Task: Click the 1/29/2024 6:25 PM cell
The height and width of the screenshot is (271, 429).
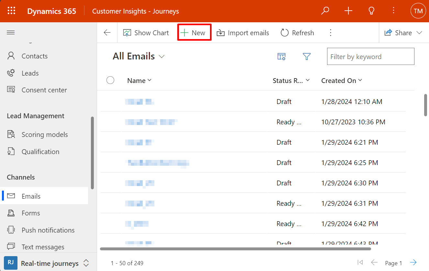Action: (349, 163)
